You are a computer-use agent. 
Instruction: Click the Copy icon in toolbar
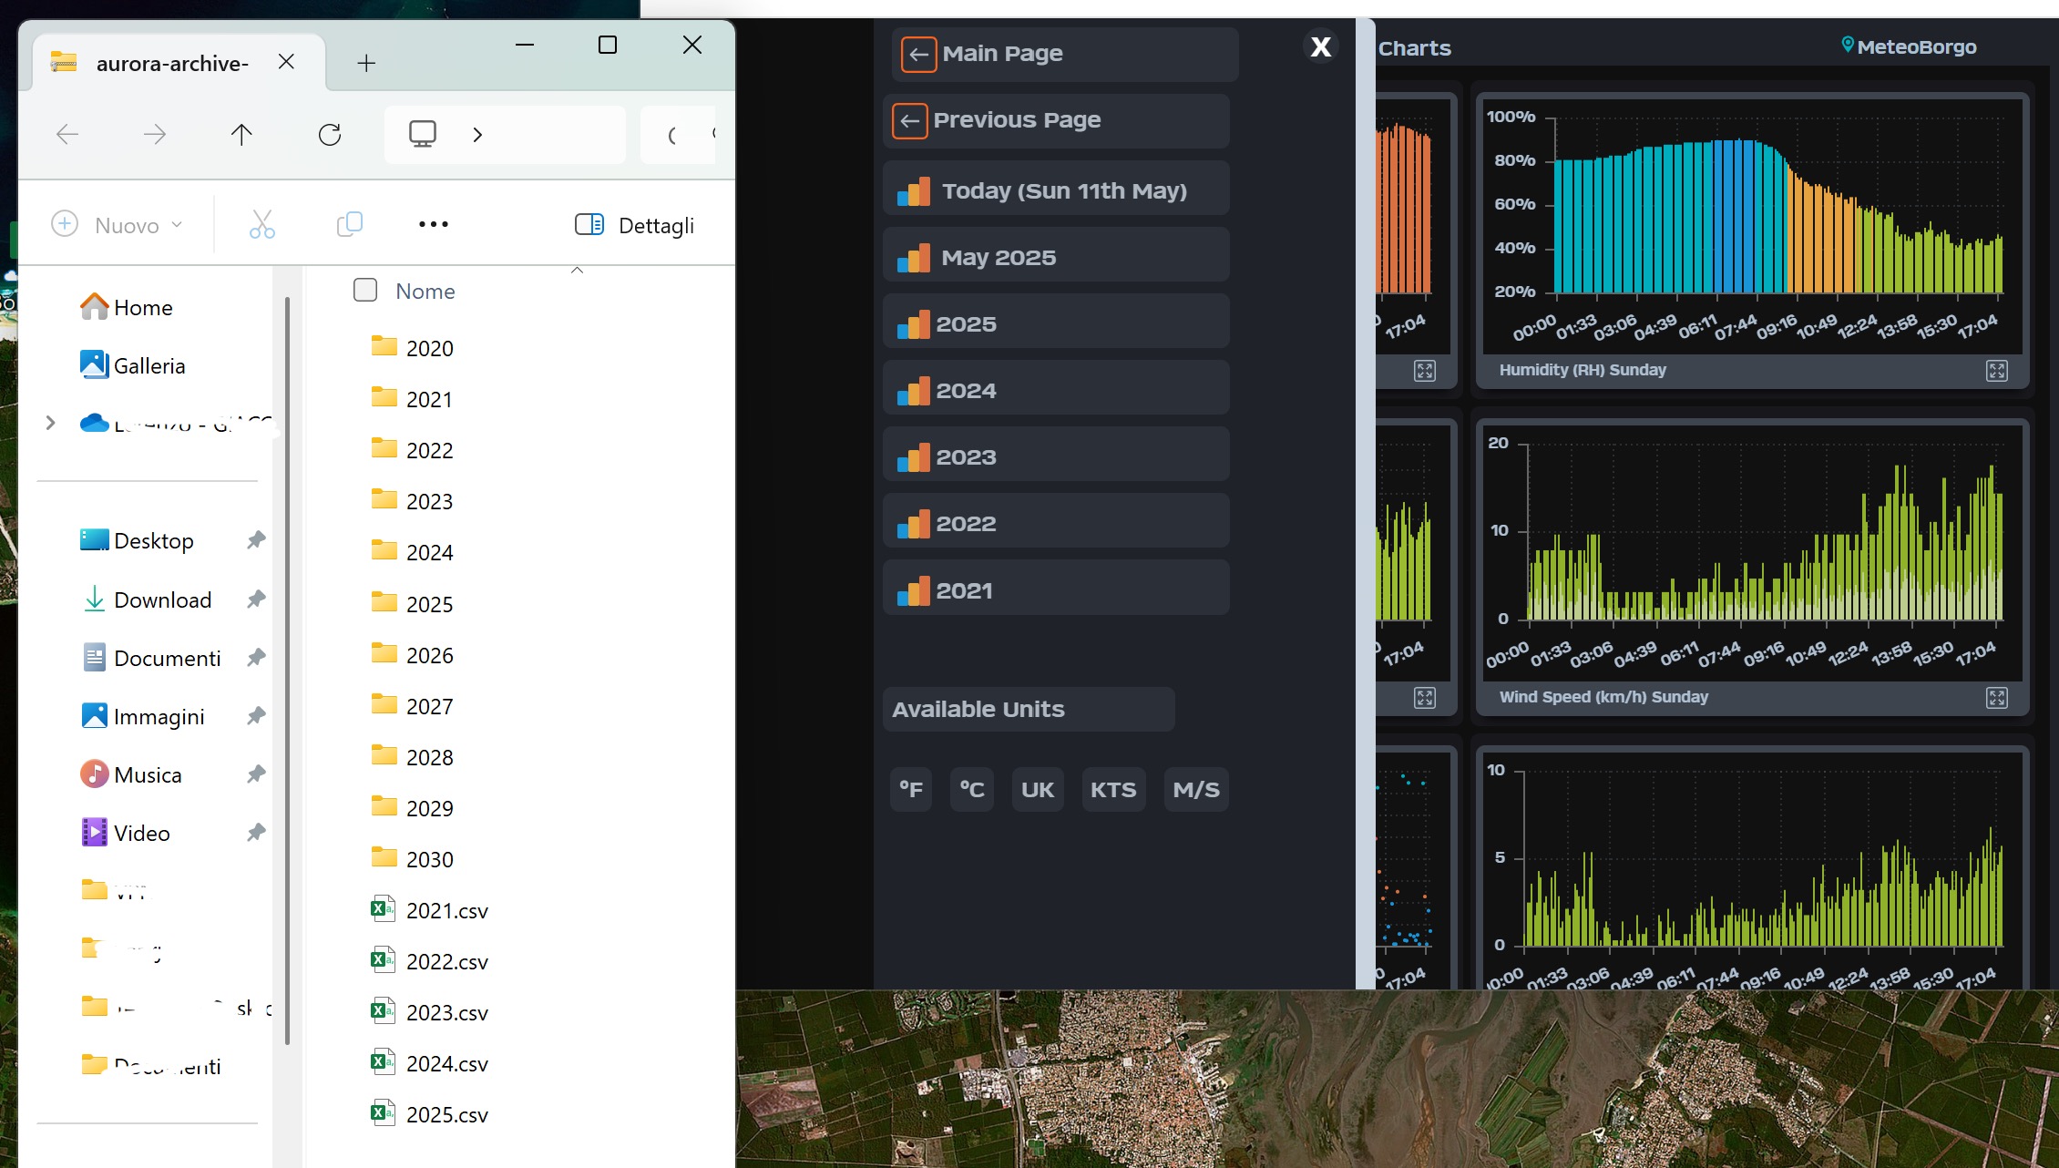[x=350, y=224]
